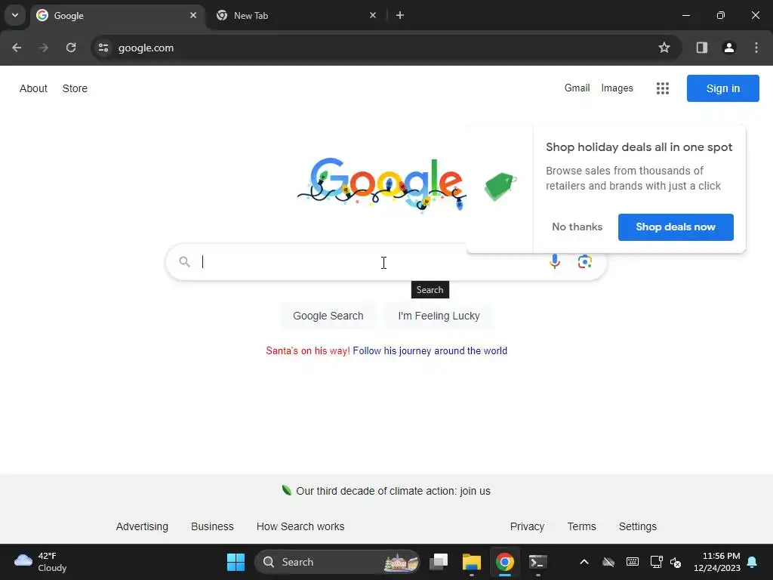Open the Google apps grid
Screen dimensions: 773x580
[663, 88]
